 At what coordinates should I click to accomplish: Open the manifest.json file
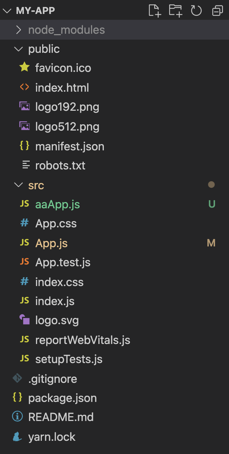pos(70,146)
